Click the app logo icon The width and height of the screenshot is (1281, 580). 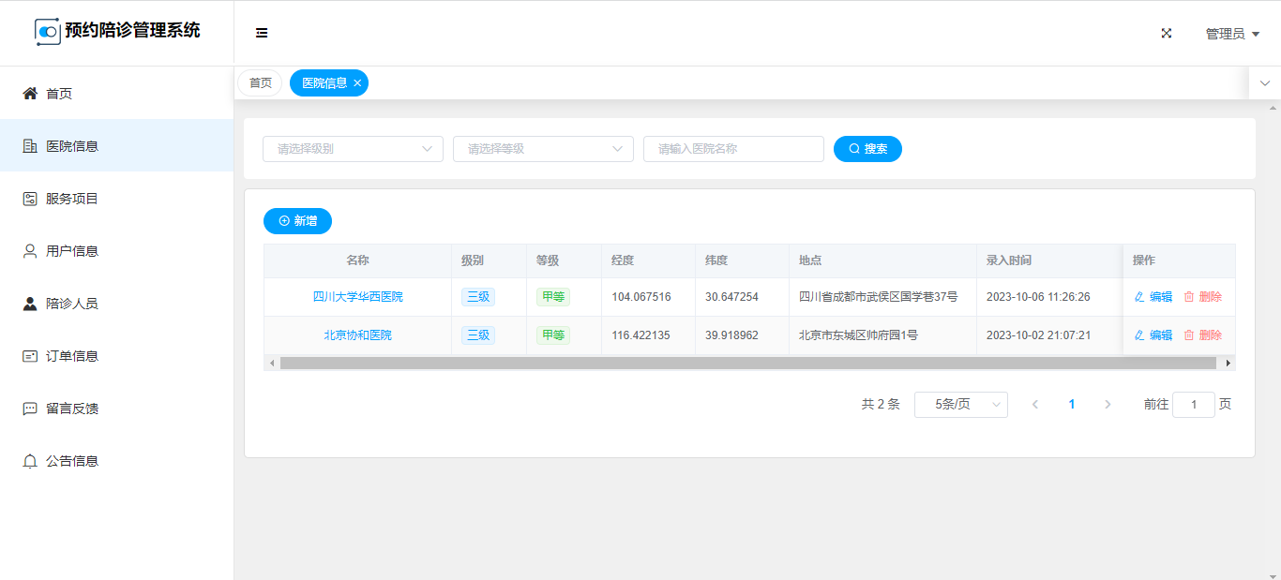(48, 32)
